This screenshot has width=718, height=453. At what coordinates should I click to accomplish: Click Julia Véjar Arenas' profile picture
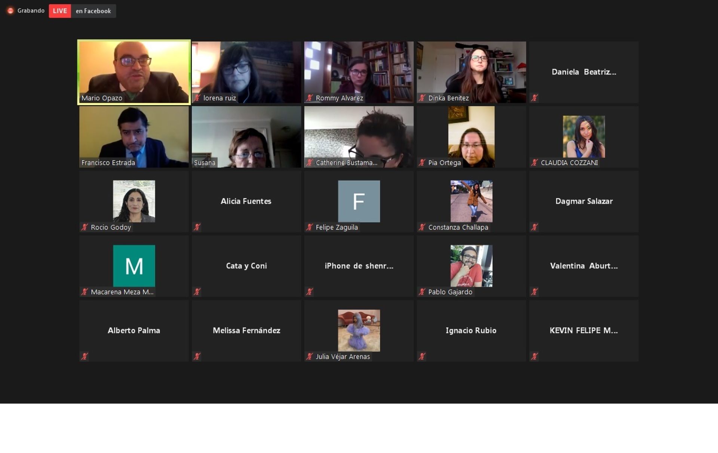[x=359, y=330]
